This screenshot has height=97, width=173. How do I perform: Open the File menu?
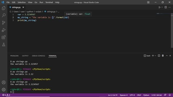point(8,2)
